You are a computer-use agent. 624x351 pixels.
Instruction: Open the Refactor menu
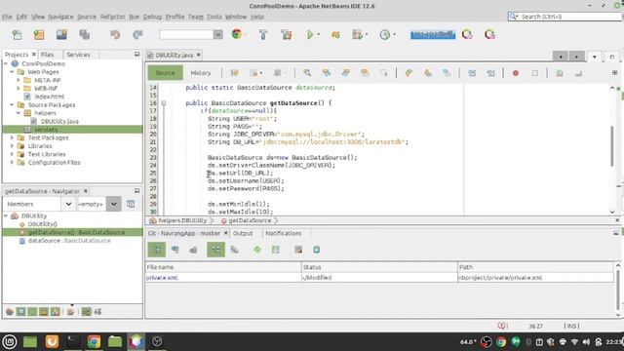pos(113,17)
